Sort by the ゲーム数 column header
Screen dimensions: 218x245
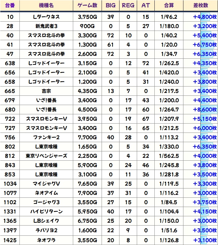click(x=87, y=6)
